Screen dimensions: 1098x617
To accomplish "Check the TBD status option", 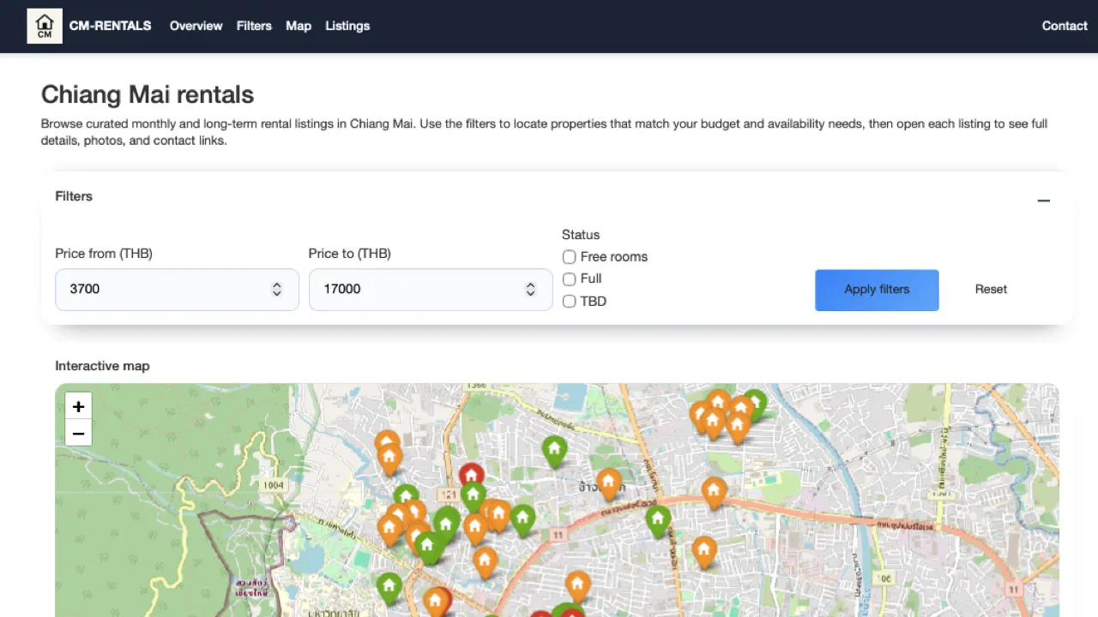I will tap(569, 302).
